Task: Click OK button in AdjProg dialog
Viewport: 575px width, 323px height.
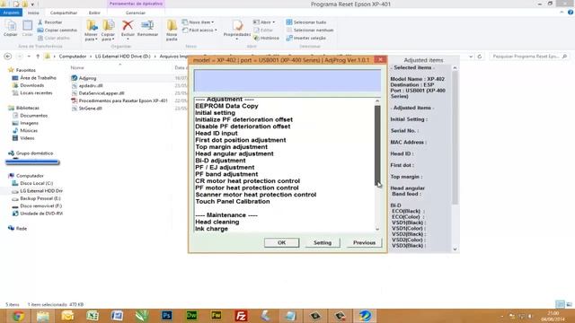Action: tap(281, 242)
